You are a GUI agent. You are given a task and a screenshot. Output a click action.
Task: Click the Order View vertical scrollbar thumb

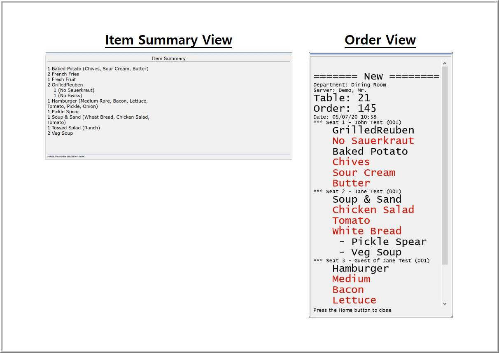445,165
